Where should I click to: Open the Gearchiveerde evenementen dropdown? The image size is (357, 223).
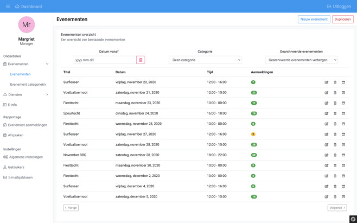click(x=301, y=60)
